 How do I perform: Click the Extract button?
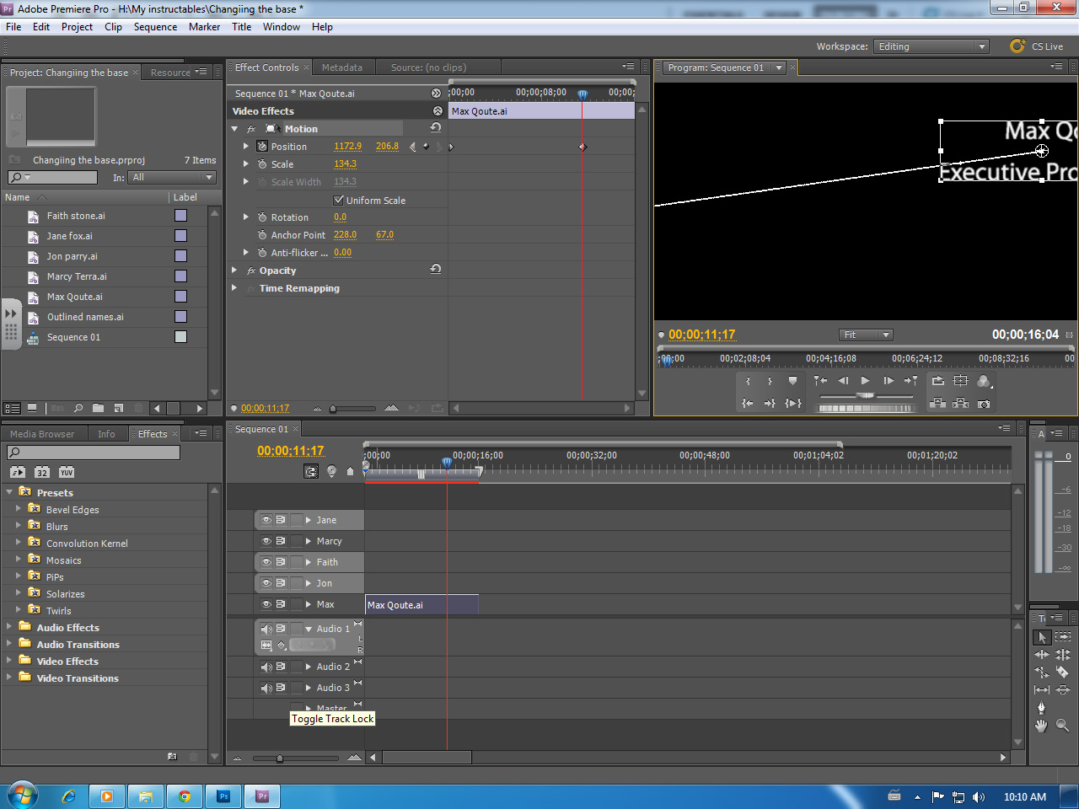coord(960,404)
